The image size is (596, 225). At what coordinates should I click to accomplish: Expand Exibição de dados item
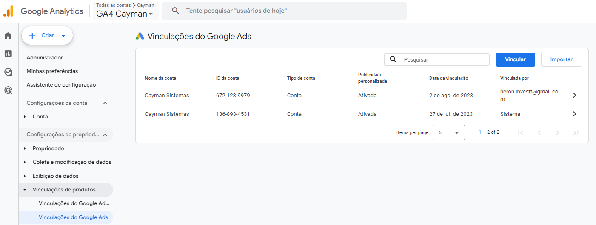click(x=25, y=176)
